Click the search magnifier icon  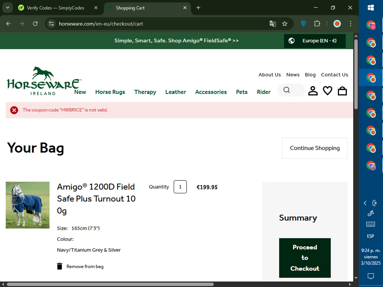pos(287,90)
